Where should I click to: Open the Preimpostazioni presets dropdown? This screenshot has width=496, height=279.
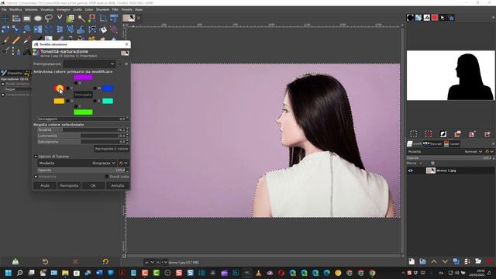point(89,64)
